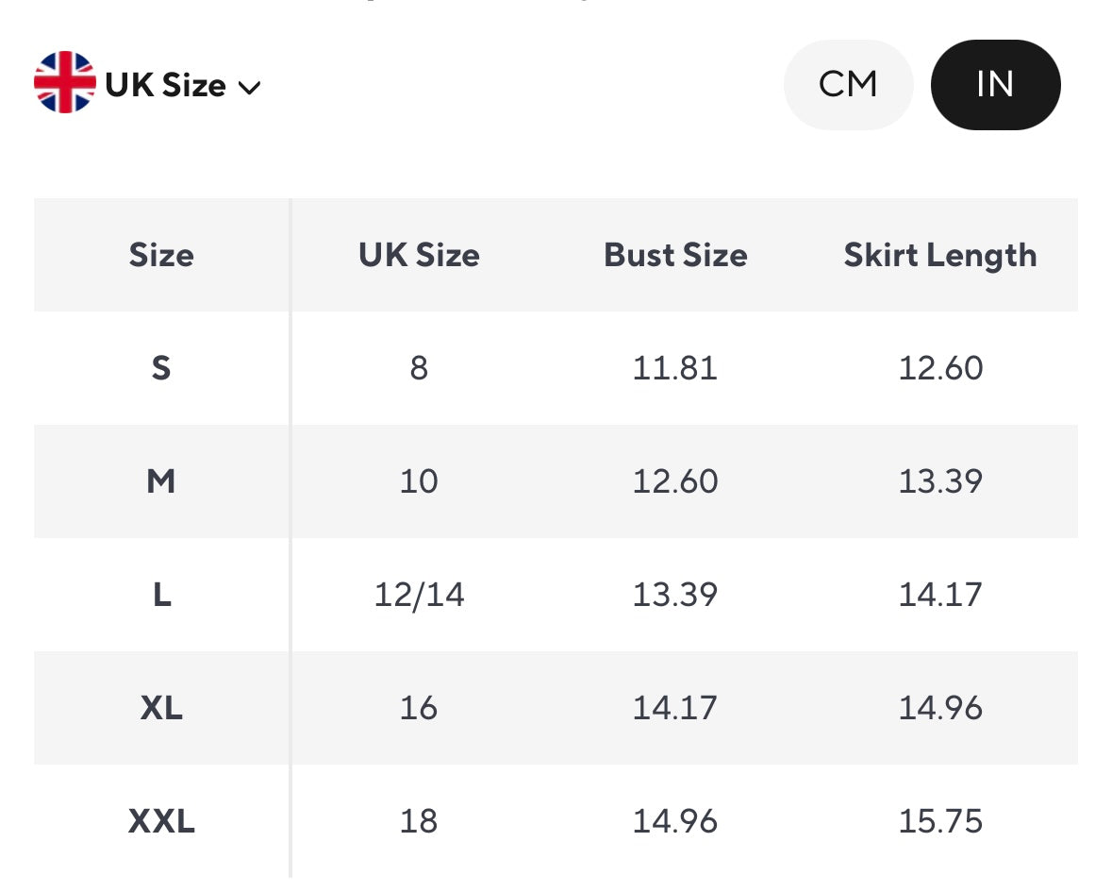Click the Bust Size column header
This screenshot has width=1112, height=892.
point(675,255)
